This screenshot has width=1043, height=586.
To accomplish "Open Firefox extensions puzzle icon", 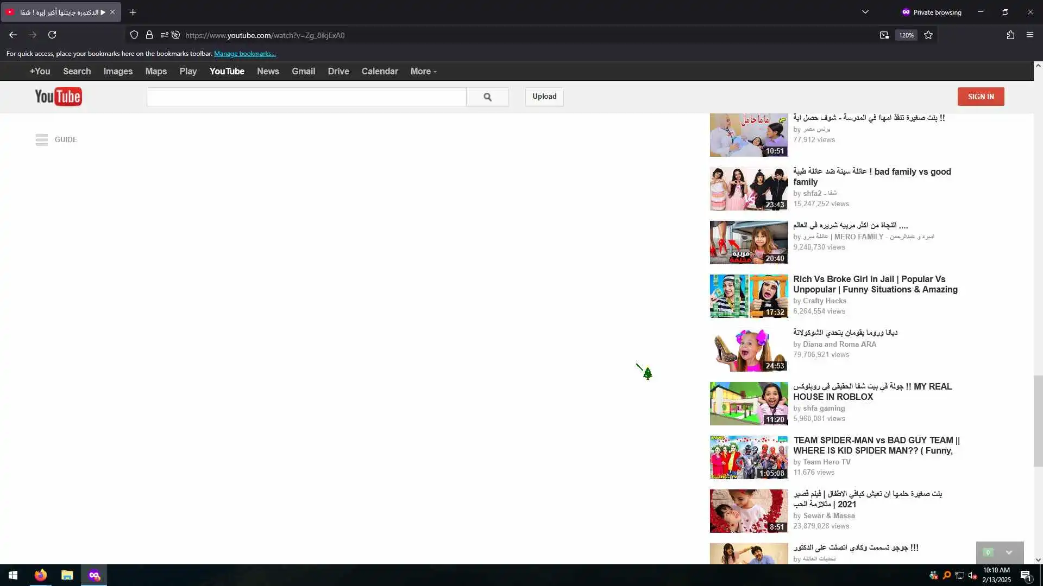I will tap(1010, 35).
